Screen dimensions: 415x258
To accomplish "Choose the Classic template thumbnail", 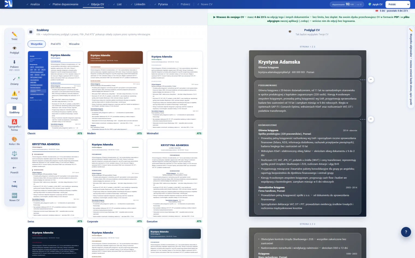I will pyautogui.click(x=55, y=90).
